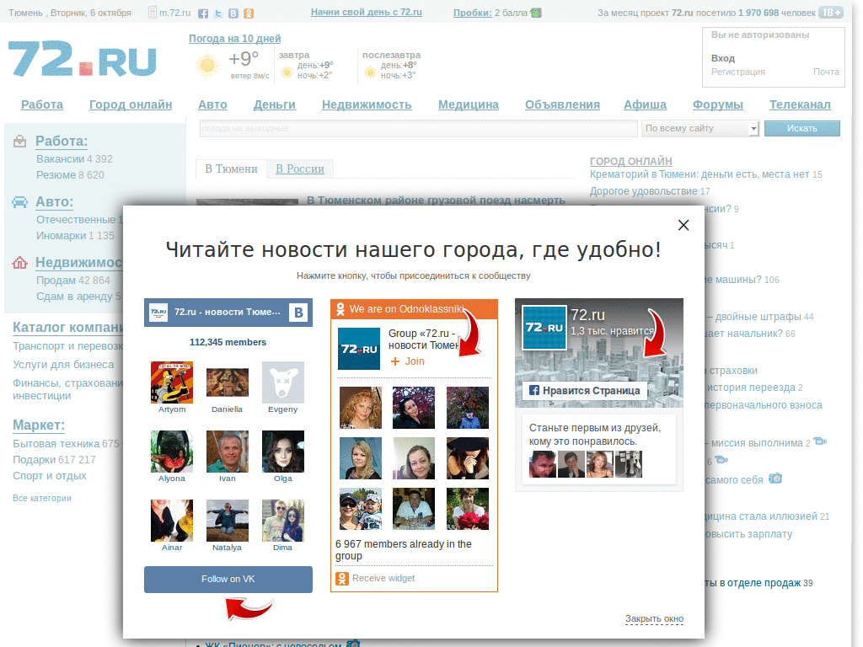Open the Twitter icon in top bar
The height and width of the screenshot is (647, 863).
point(218,13)
